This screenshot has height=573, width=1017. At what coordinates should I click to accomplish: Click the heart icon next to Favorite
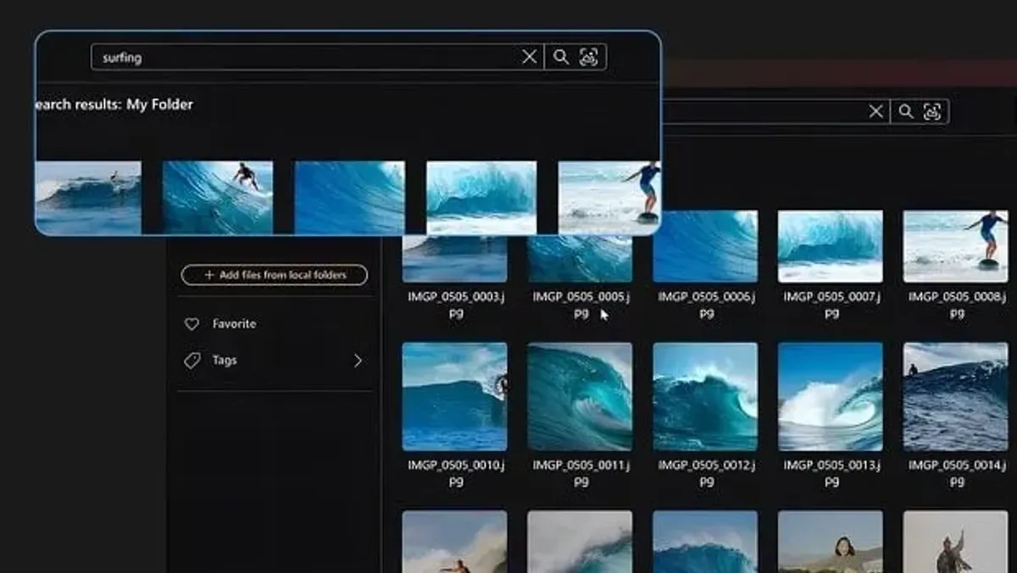tap(192, 324)
